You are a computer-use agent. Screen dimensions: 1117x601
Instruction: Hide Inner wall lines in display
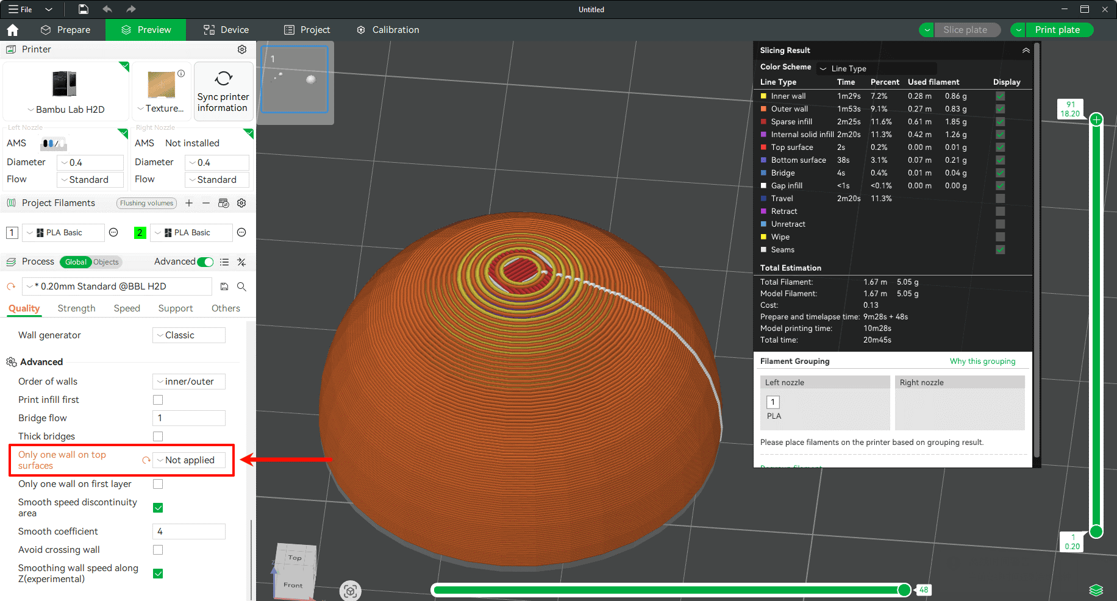tap(1000, 96)
